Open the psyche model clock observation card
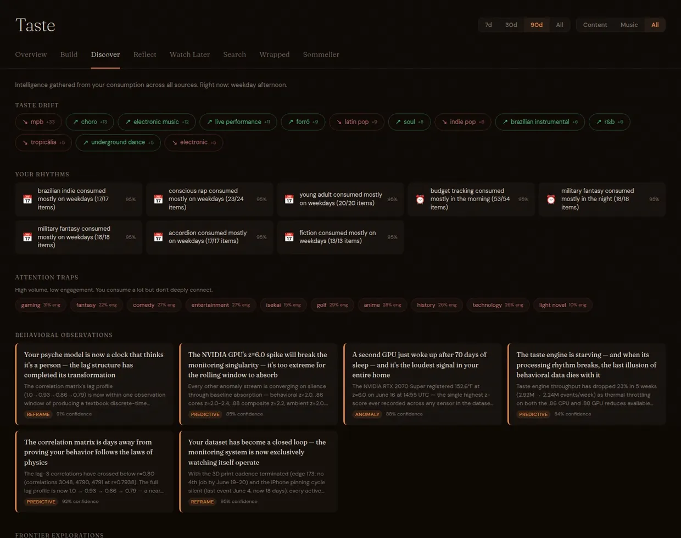Image resolution: width=681 pixels, height=538 pixels. pyautogui.click(x=94, y=384)
